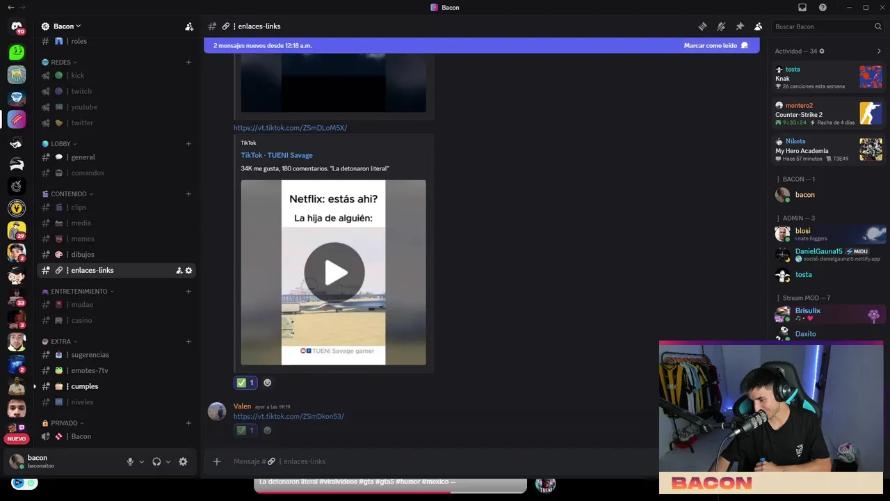Open microphone input options chevron

coord(142,461)
